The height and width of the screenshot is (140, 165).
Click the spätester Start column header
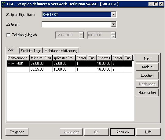tap(64, 58)
